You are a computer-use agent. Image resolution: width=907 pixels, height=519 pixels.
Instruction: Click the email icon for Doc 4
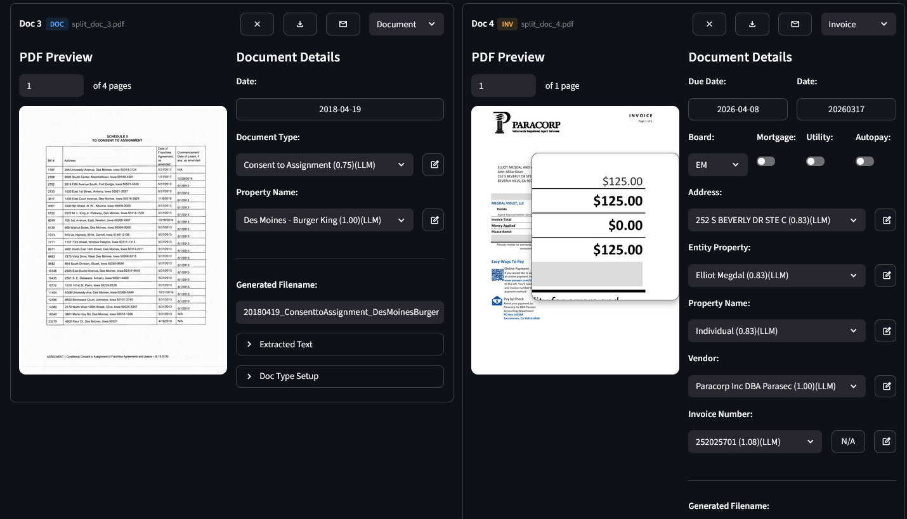(x=795, y=24)
